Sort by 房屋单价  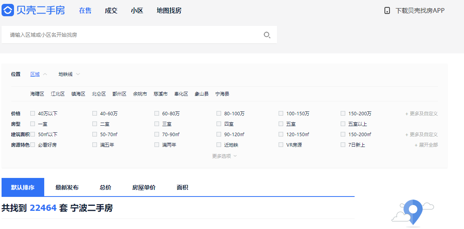click(144, 187)
